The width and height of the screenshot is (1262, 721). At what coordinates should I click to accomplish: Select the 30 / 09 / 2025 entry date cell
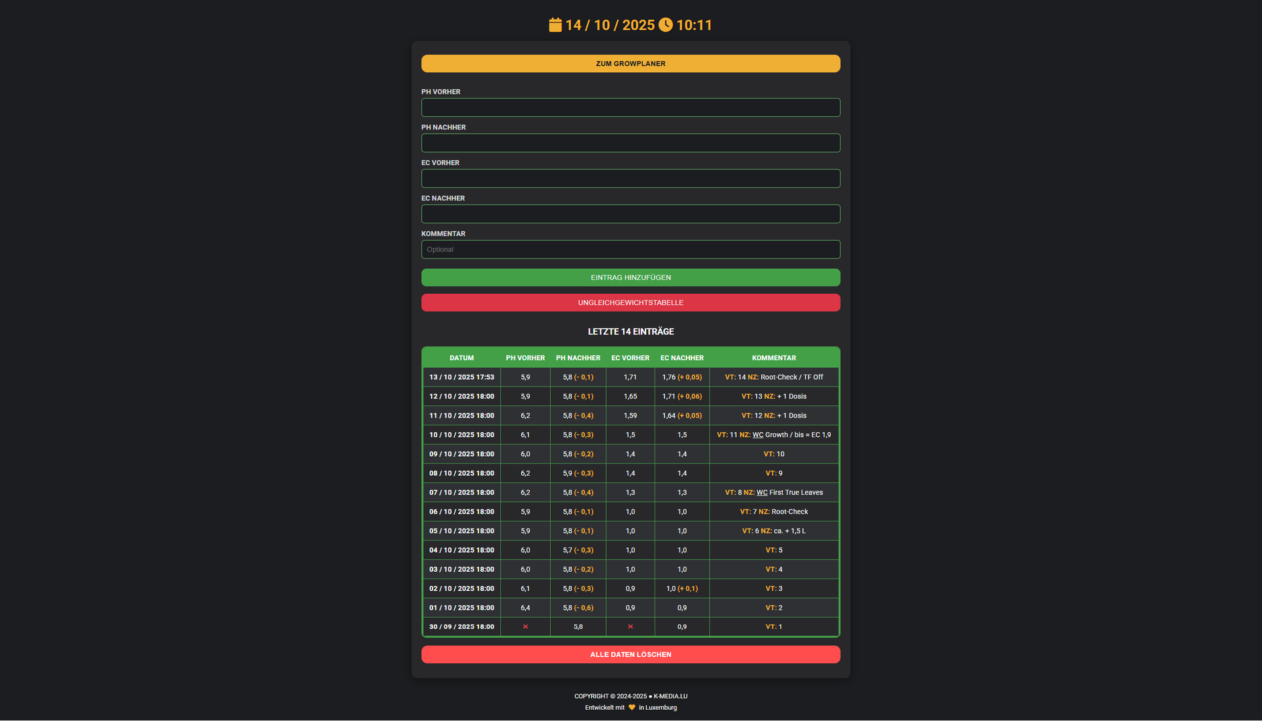pyautogui.click(x=461, y=627)
